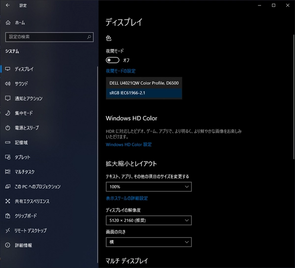This screenshot has height=268, width=295.
Task: Open 表示スケールの詳細設定 link
Action: (127, 198)
